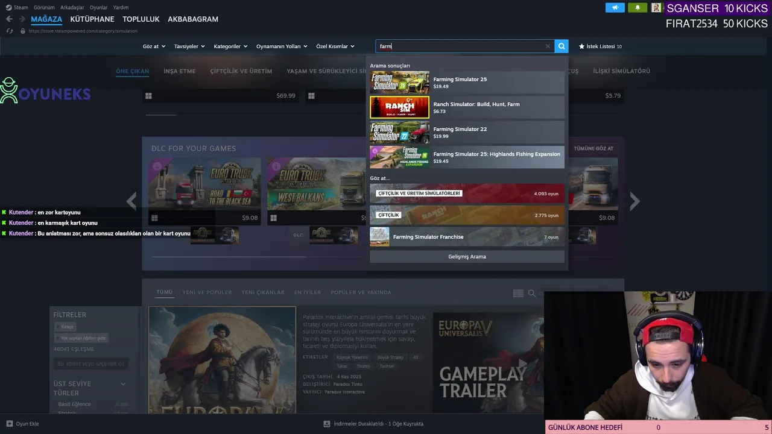The height and width of the screenshot is (434, 772).
Task: Open the Göz at dropdown
Action: pos(154,46)
